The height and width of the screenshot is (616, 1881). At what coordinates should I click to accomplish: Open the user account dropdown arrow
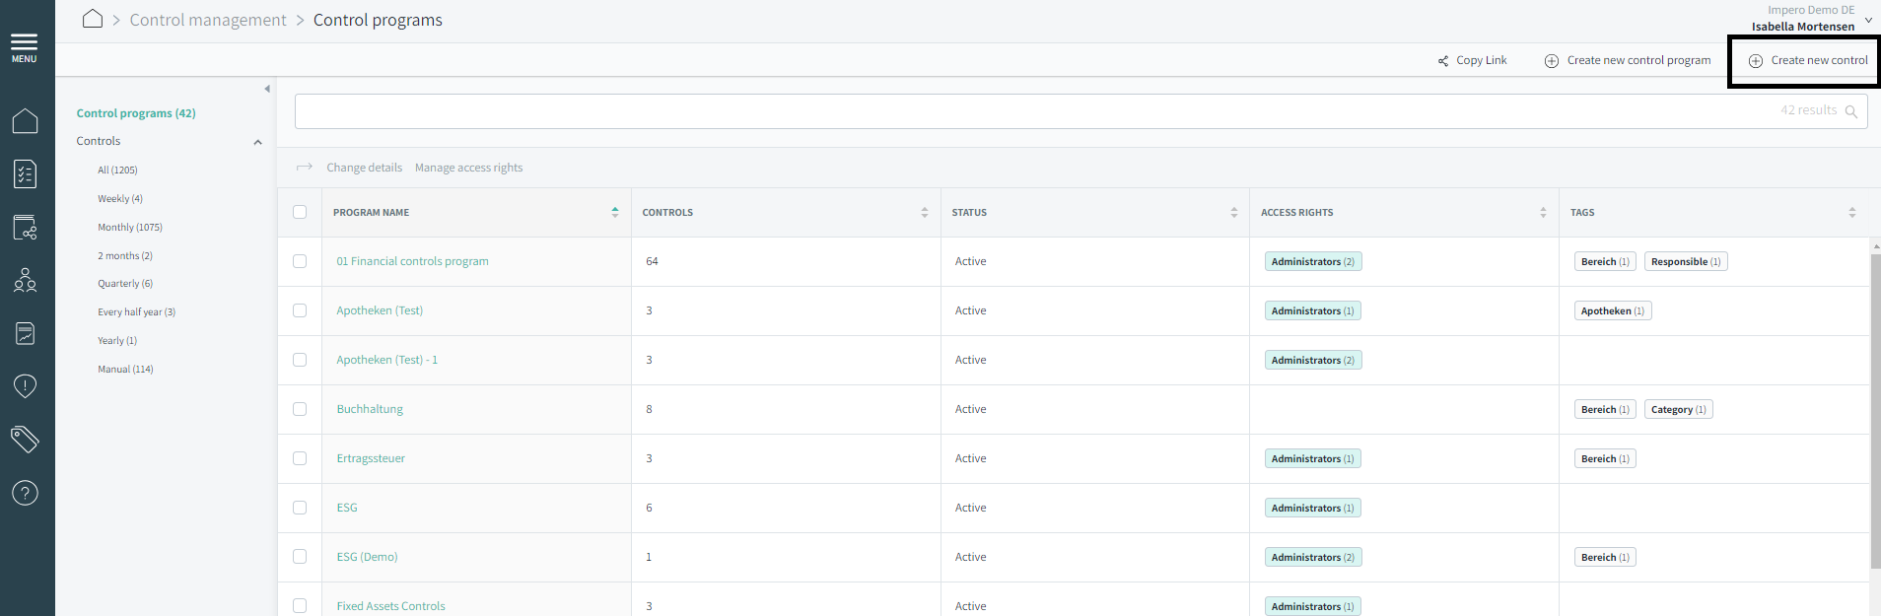[x=1868, y=20]
